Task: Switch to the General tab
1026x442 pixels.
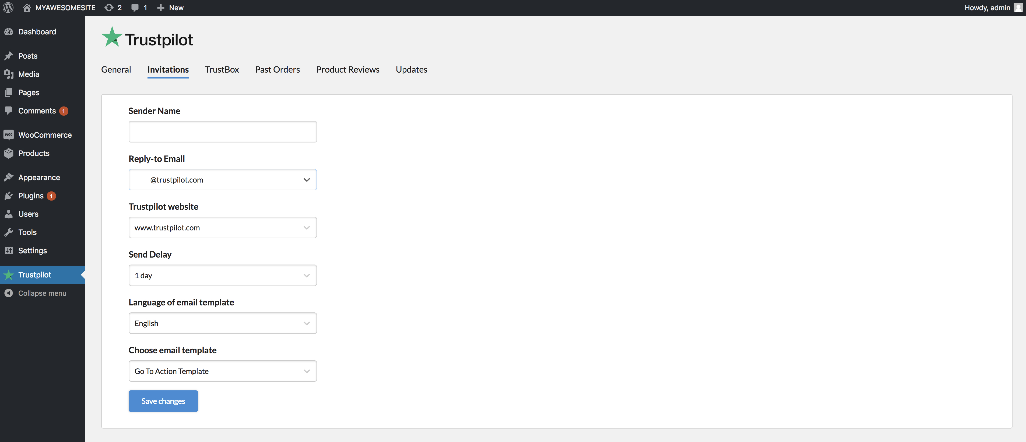Action: click(116, 70)
